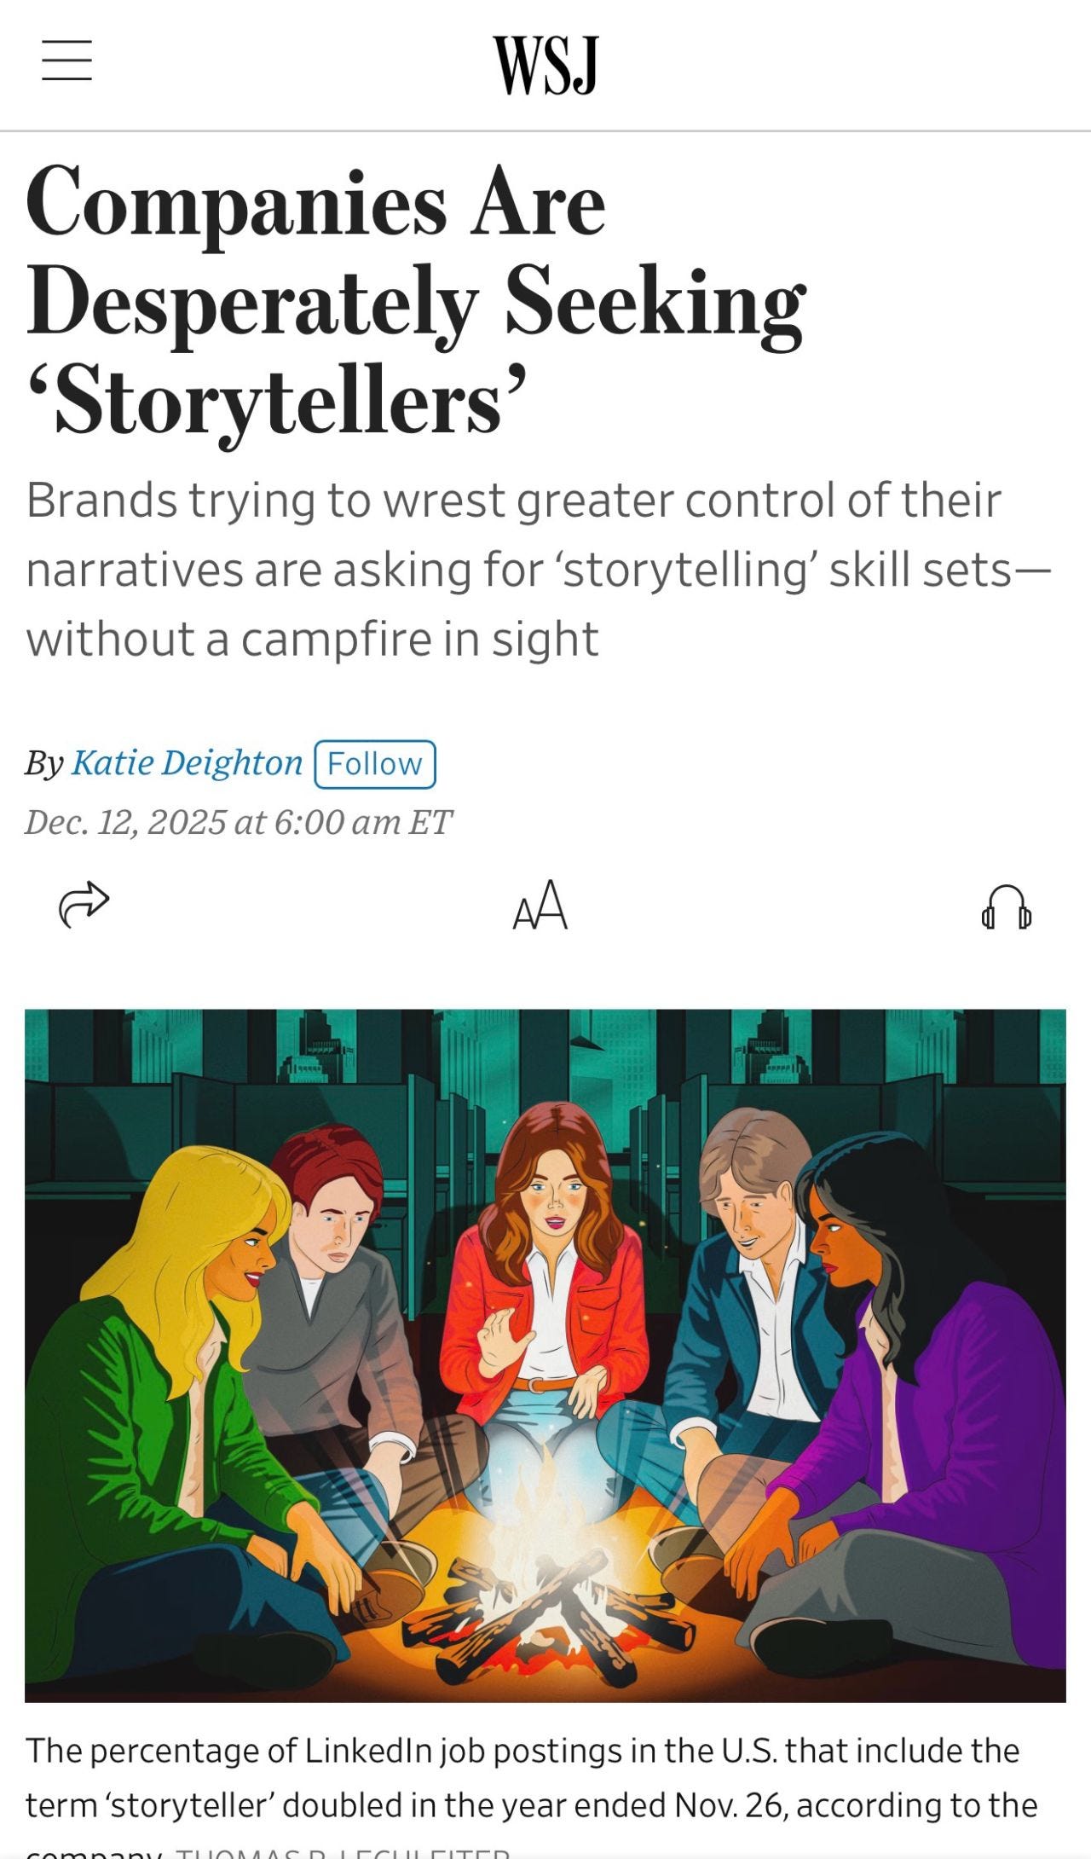Select the word 'By' before author name
1091x1859 pixels.
point(44,764)
